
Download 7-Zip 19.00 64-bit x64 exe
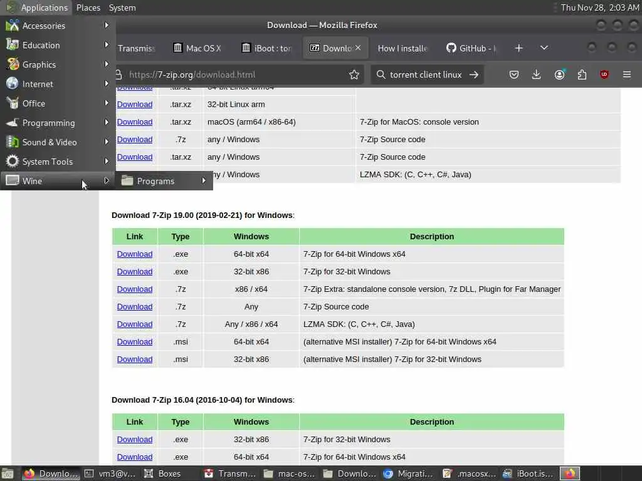pos(135,254)
